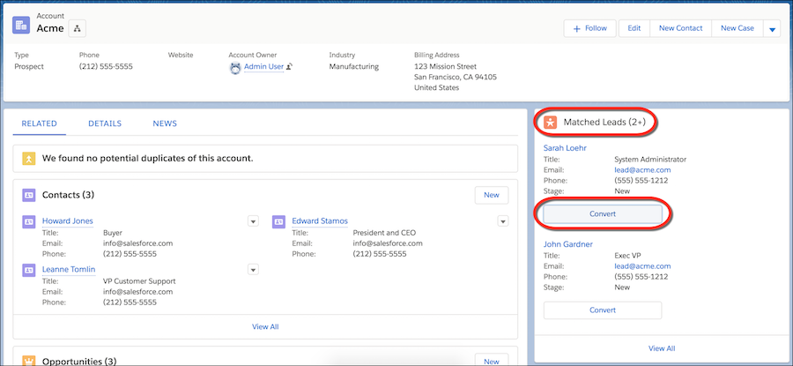Open the Leanne Tomlin row action dropdown

(x=254, y=269)
